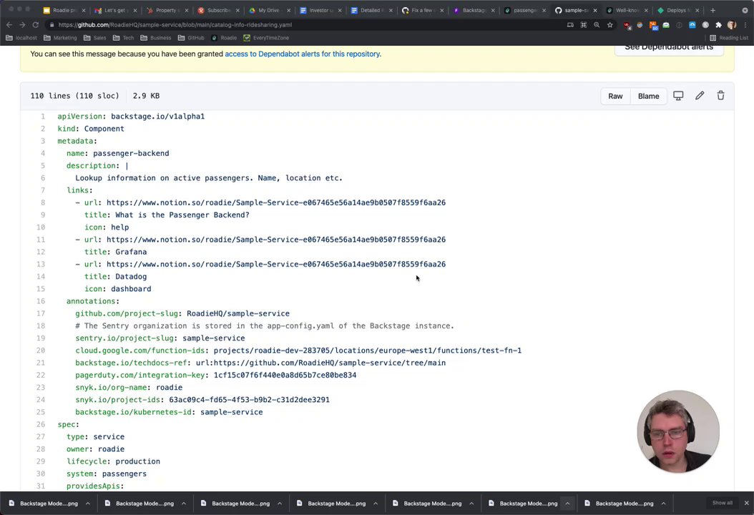754x515 pixels.
Task: Open tab search dropdown arrow
Action: pyautogui.click(x=745, y=10)
